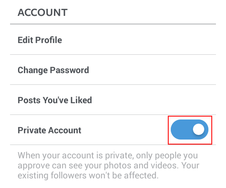Click the white knob of the Private Account toggle
The image size is (226, 188).
(x=199, y=130)
